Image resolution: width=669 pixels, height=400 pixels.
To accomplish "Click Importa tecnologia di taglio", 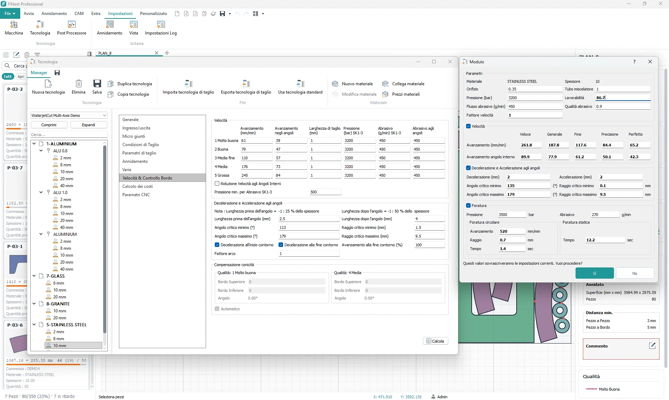I will pyautogui.click(x=188, y=87).
